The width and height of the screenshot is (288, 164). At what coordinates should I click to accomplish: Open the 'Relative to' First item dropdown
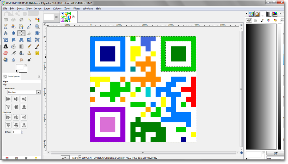click(x=24, y=92)
